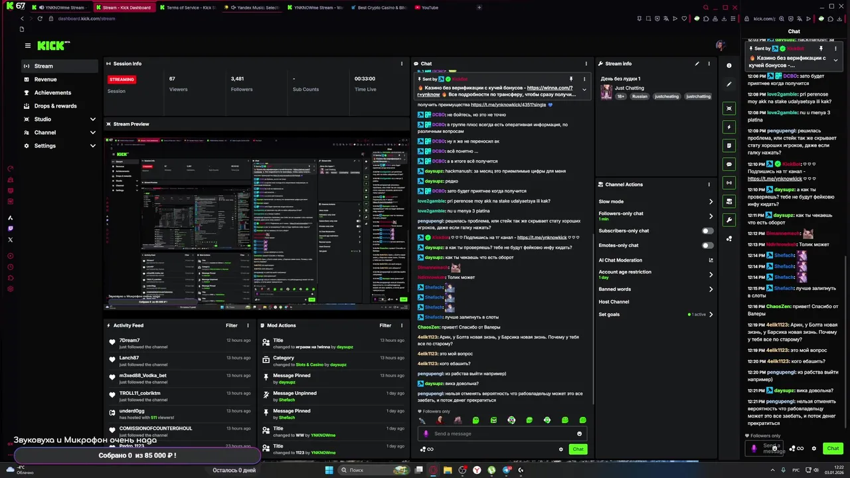The image size is (850, 478).
Task: Toggle Subscribers-only chat switch
Action: click(708, 231)
